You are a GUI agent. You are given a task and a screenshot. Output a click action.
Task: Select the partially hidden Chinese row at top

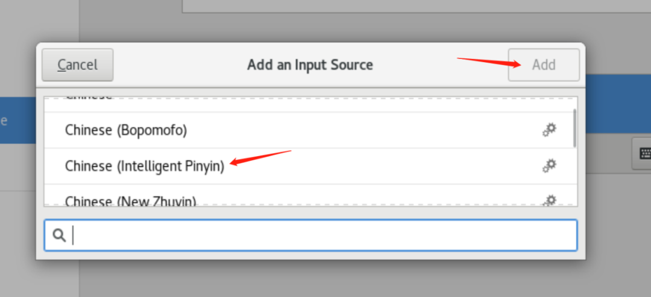coord(310,104)
